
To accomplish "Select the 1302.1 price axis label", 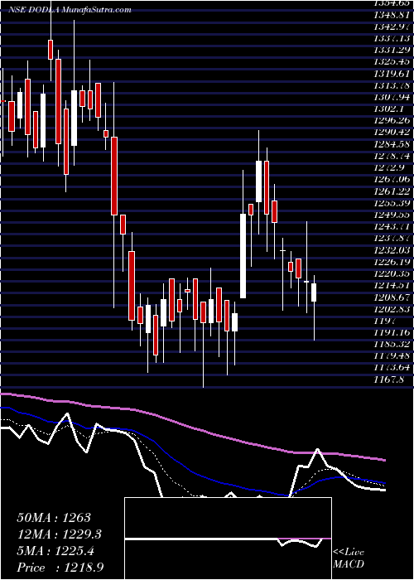I will point(390,110).
